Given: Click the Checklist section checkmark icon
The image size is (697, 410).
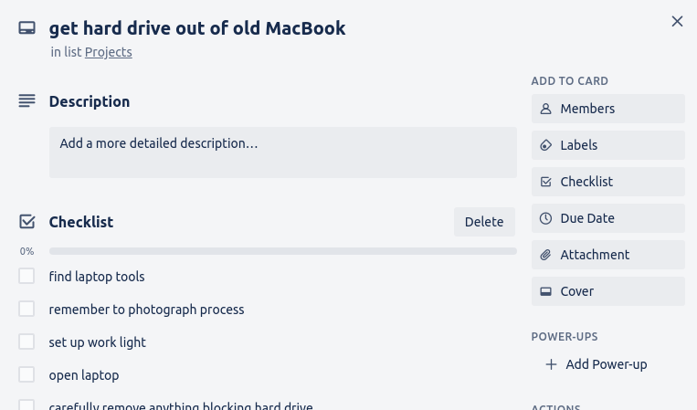Looking at the screenshot, I should pyautogui.click(x=26, y=222).
